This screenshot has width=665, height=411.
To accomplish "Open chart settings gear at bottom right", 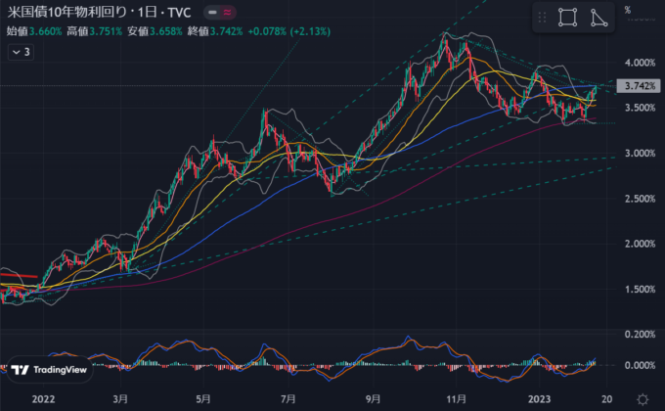I will click(x=643, y=398).
